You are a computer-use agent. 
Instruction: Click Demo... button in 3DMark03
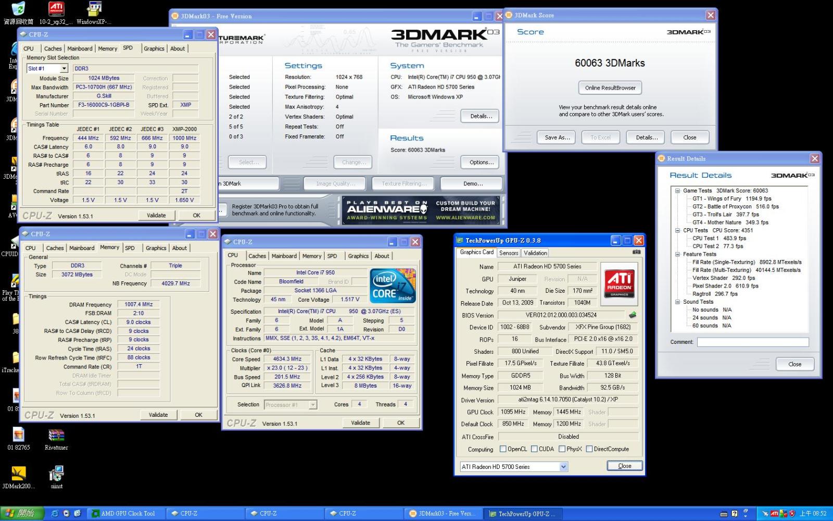tap(473, 183)
